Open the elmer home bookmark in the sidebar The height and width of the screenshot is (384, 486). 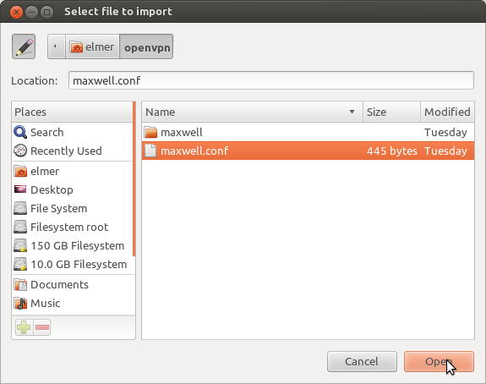[x=73, y=171]
